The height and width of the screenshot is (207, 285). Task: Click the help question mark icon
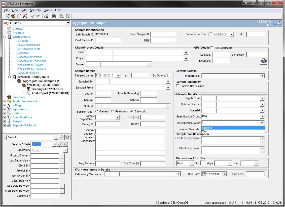pyautogui.click(x=279, y=23)
